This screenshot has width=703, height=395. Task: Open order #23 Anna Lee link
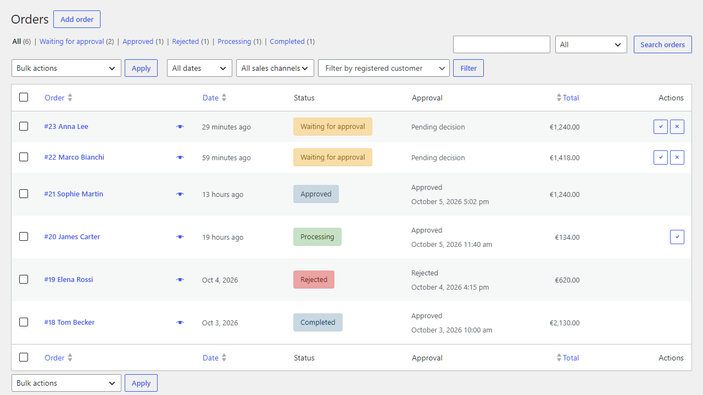tap(66, 126)
